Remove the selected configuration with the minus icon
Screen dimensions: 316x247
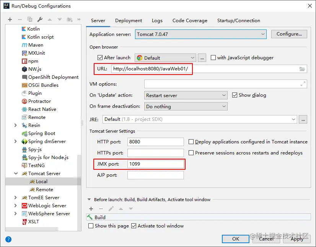coord(20,19)
